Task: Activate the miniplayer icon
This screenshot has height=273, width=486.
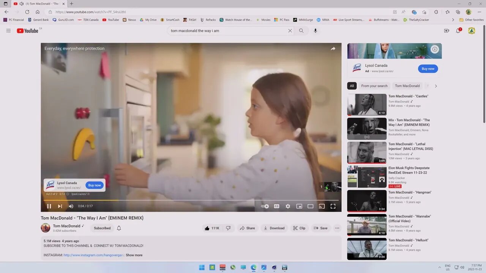Action: 299,206
